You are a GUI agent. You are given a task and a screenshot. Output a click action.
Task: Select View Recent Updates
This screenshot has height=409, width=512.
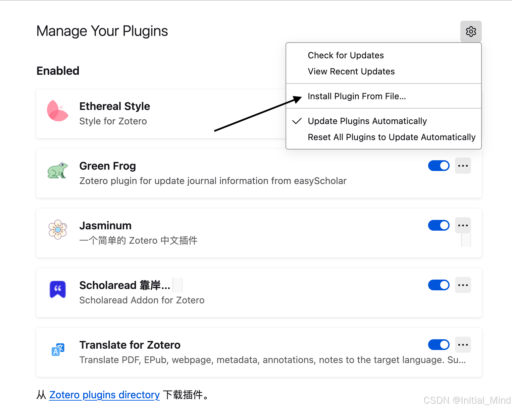[x=383, y=71]
